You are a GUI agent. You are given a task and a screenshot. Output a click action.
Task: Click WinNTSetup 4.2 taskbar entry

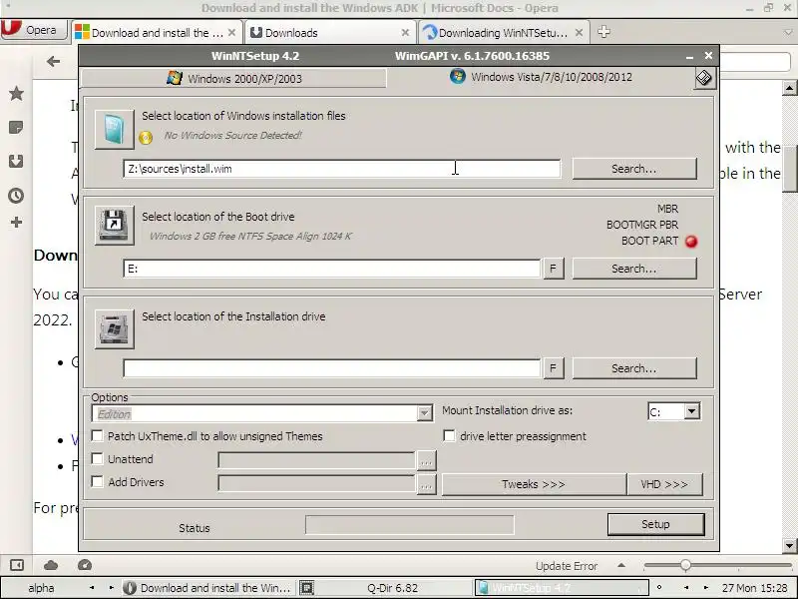[x=562, y=588]
